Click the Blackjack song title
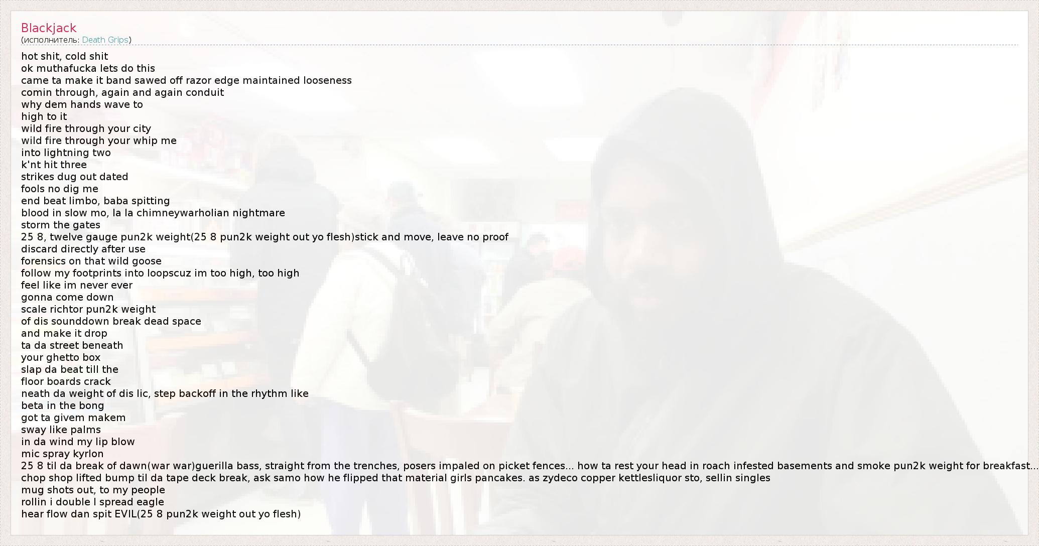This screenshot has width=1039, height=546. pos(49,28)
